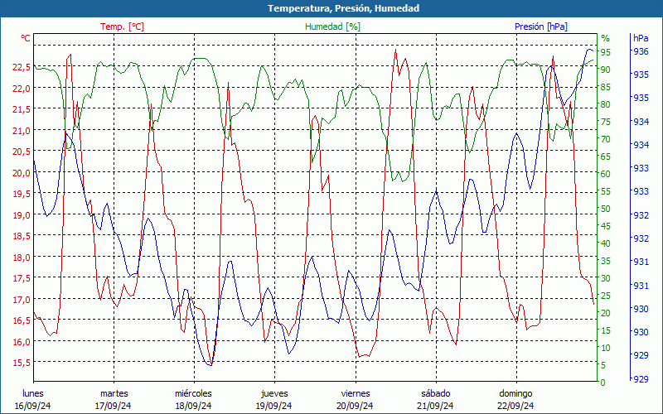Click 95 on the green humidity axis
Screen dimensions: 663x414
(x=605, y=52)
